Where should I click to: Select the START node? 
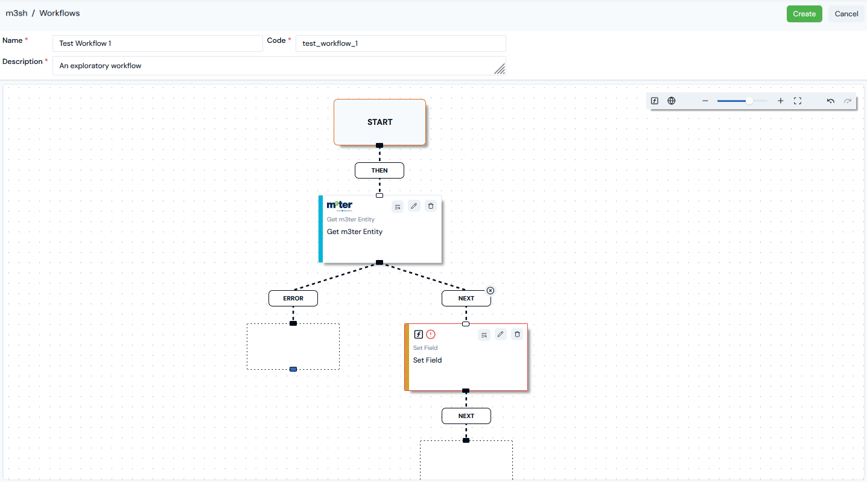tap(380, 122)
